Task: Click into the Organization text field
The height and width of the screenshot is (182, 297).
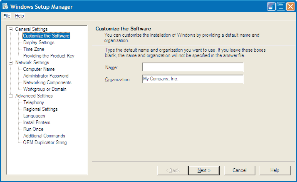Action: pyautogui.click(x=192, y=79)
